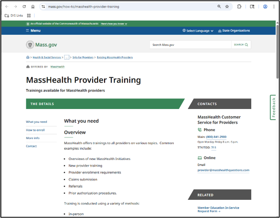Viewport: 280px width, 218px height.
Task: Call the main number (800) 841-2900
Action: tap(216, 137)
